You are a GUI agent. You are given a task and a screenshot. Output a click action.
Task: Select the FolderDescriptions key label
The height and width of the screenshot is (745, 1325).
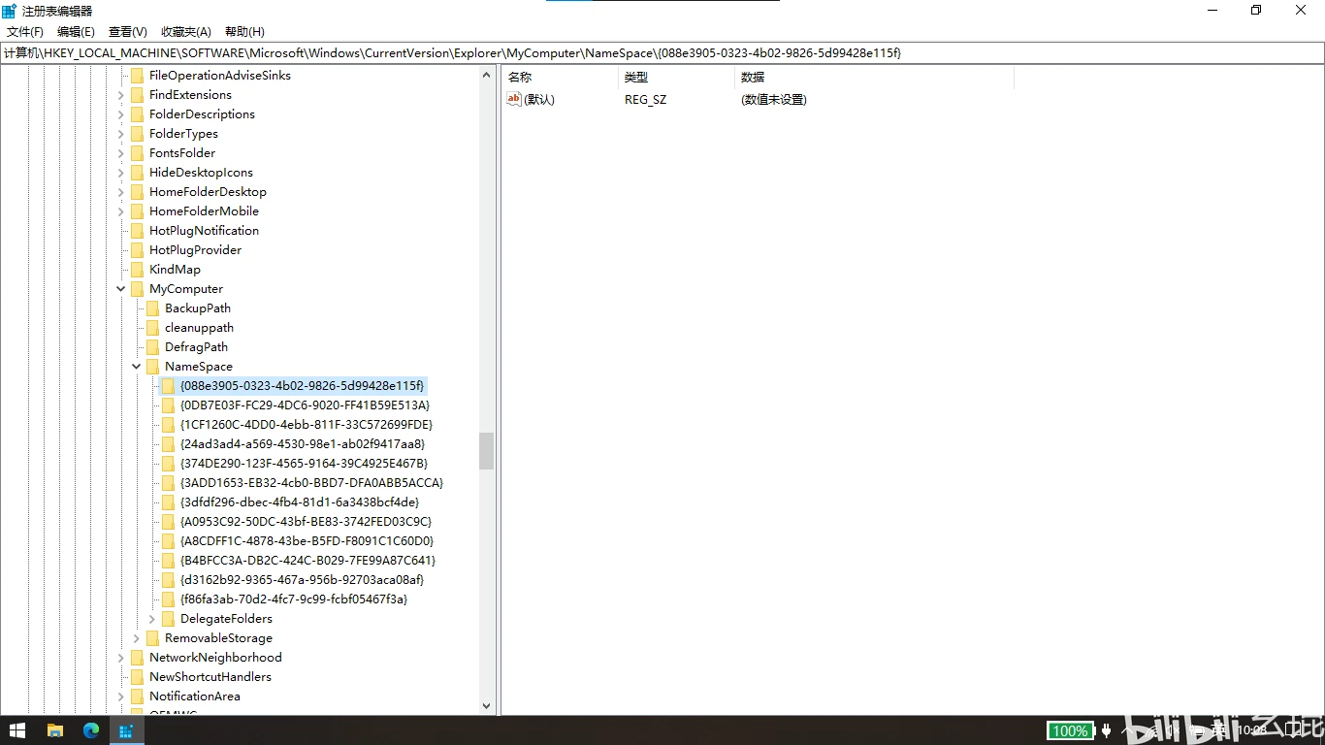pyautogui.click(x=202, y=114)
